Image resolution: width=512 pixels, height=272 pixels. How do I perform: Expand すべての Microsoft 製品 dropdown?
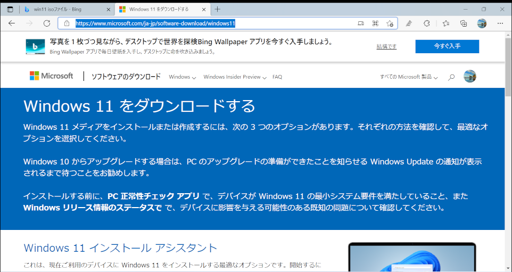[409, 77]
